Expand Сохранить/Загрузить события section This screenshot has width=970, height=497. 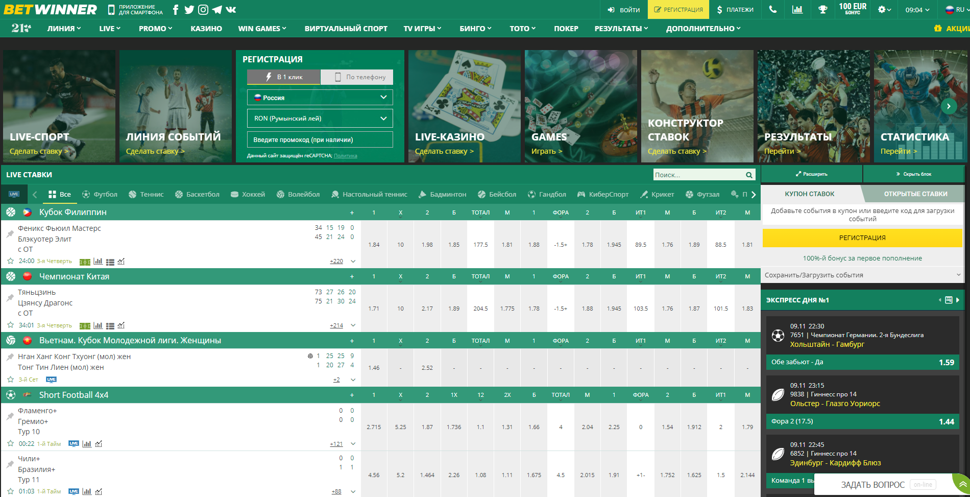[862, 275]
